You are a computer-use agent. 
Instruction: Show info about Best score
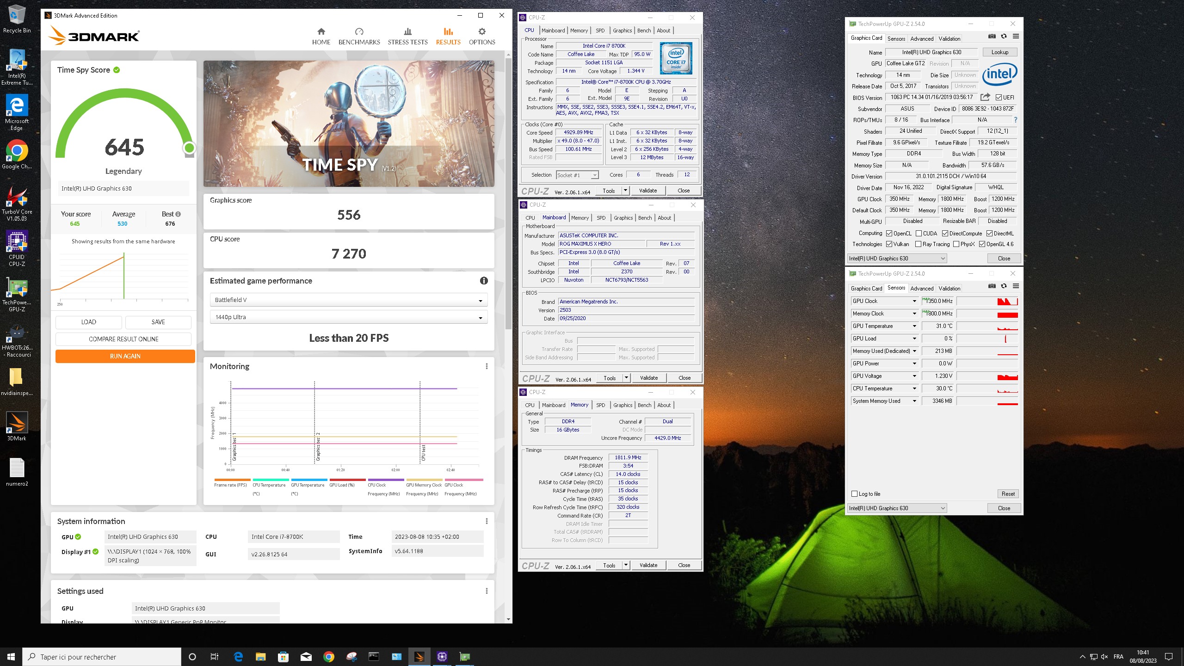point(178,214)
